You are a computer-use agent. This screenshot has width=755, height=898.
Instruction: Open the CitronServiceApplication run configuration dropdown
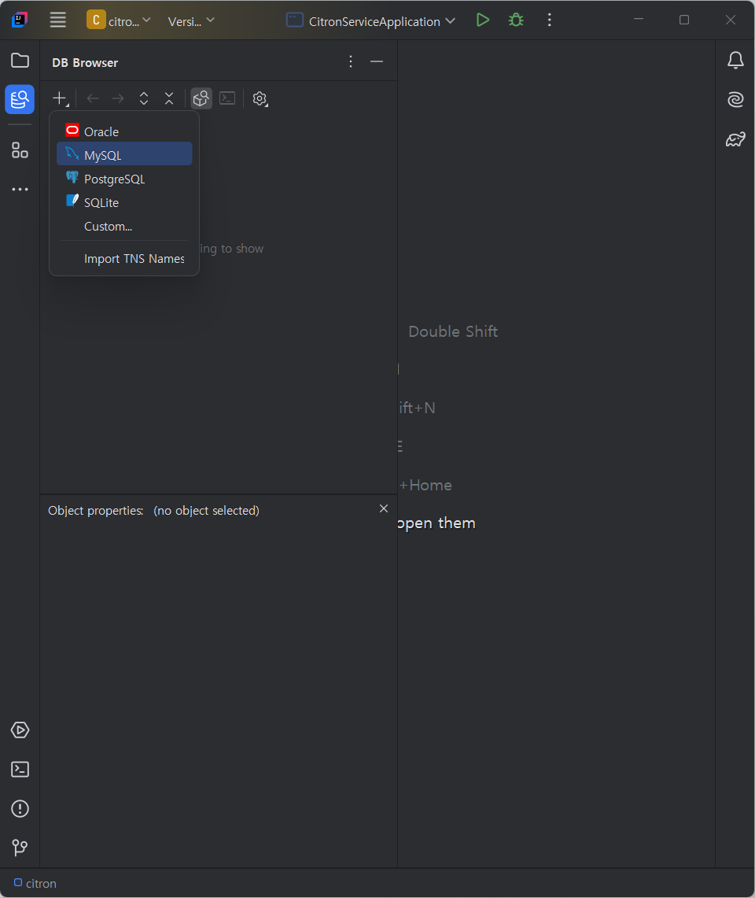point(371,21)
